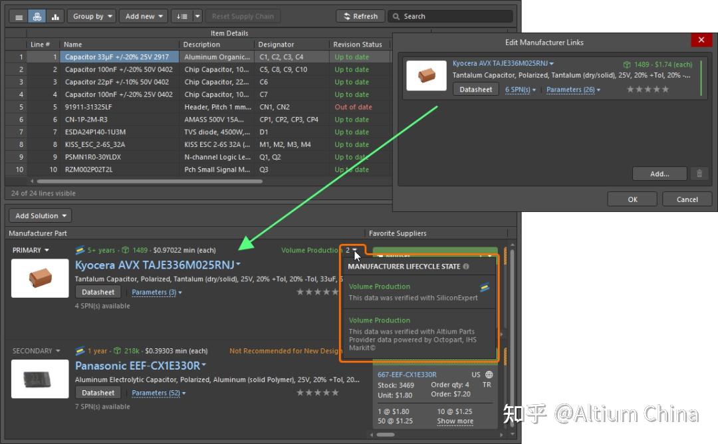The image size is (718, 444).
Task: Open Datasheet for Panasonic secondary part
Action: point(98,393)
